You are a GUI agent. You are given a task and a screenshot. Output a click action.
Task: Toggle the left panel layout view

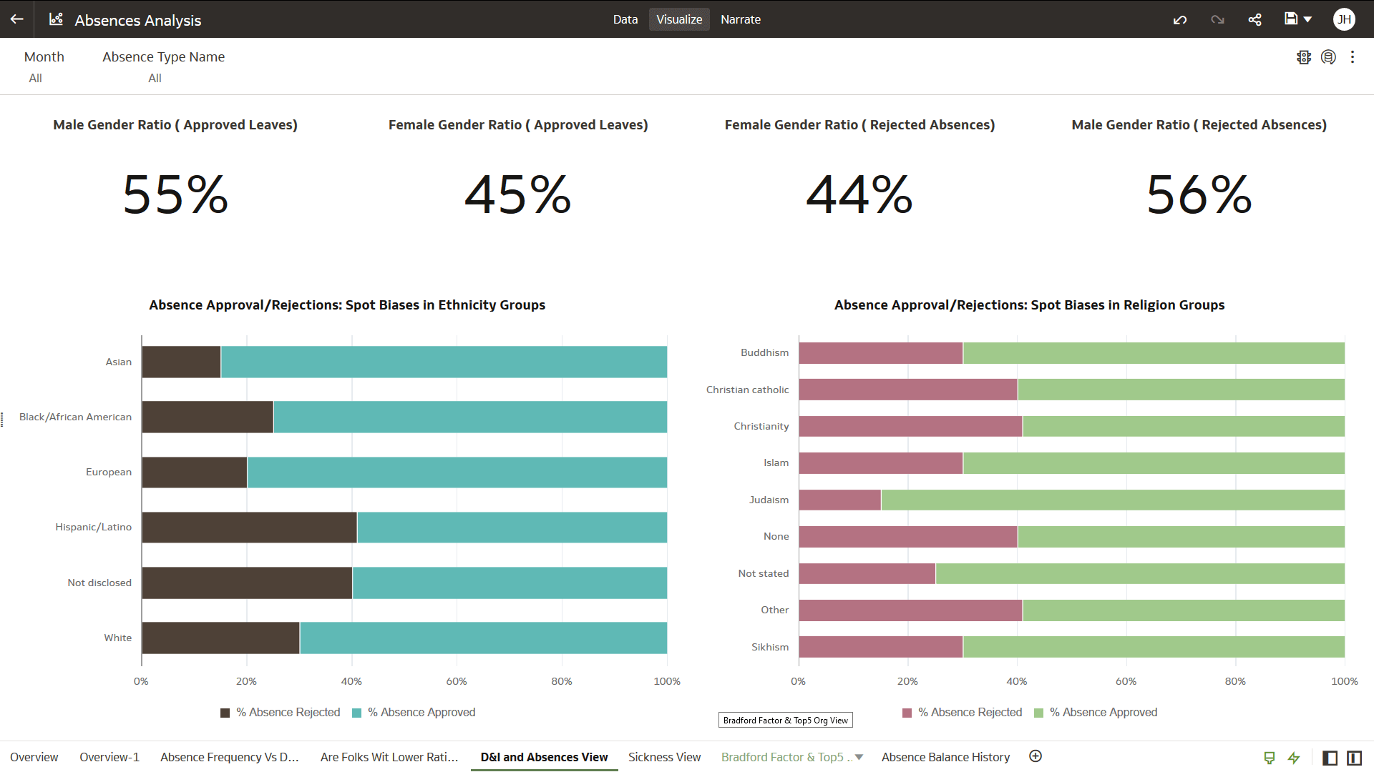[1330, 758]
